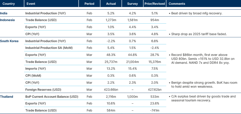Image resolution: width=241 pixels, height=114 pixels.
Task: Click Indonesia Exports (YoY) event
Action: coord(36,27)
